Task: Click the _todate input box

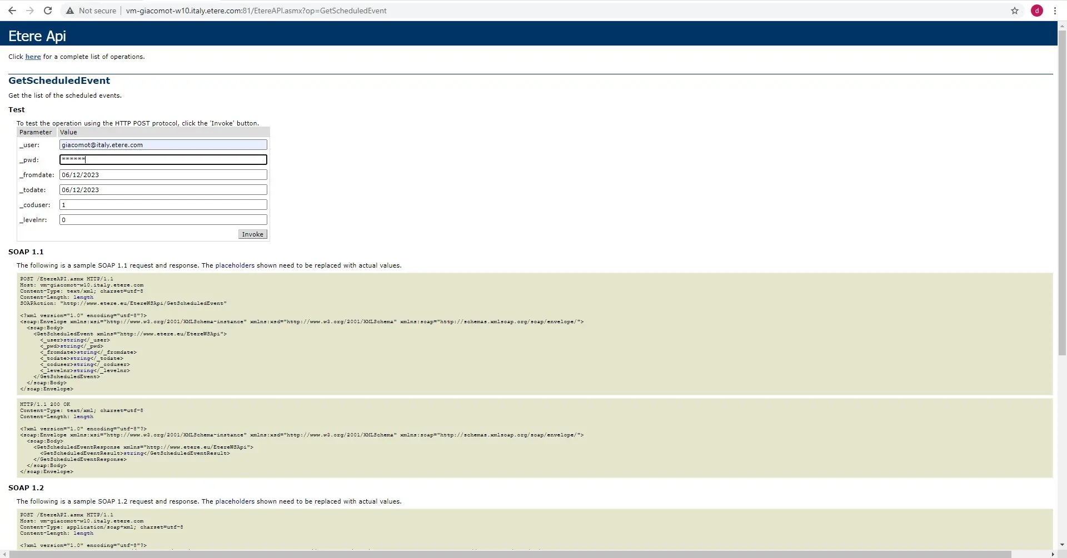Action: point(163,190)
